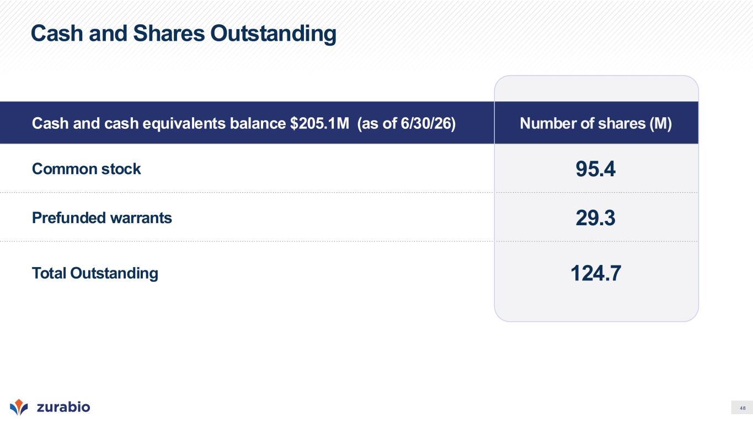Click the Common stock row label
The width and height of the screenshot is (753, 423).
coord(87,169)
